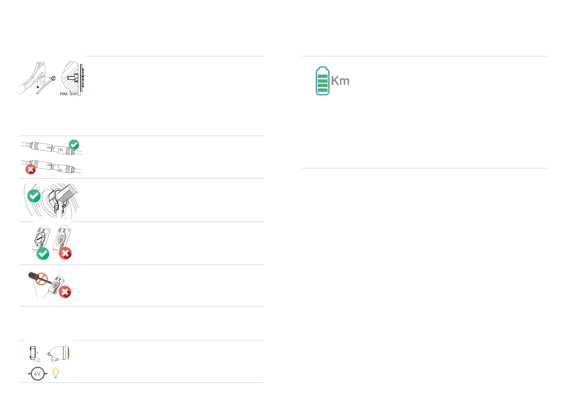Click the closed charging port cap drawing
Screen dimensions: 566x402
point(41,238)
